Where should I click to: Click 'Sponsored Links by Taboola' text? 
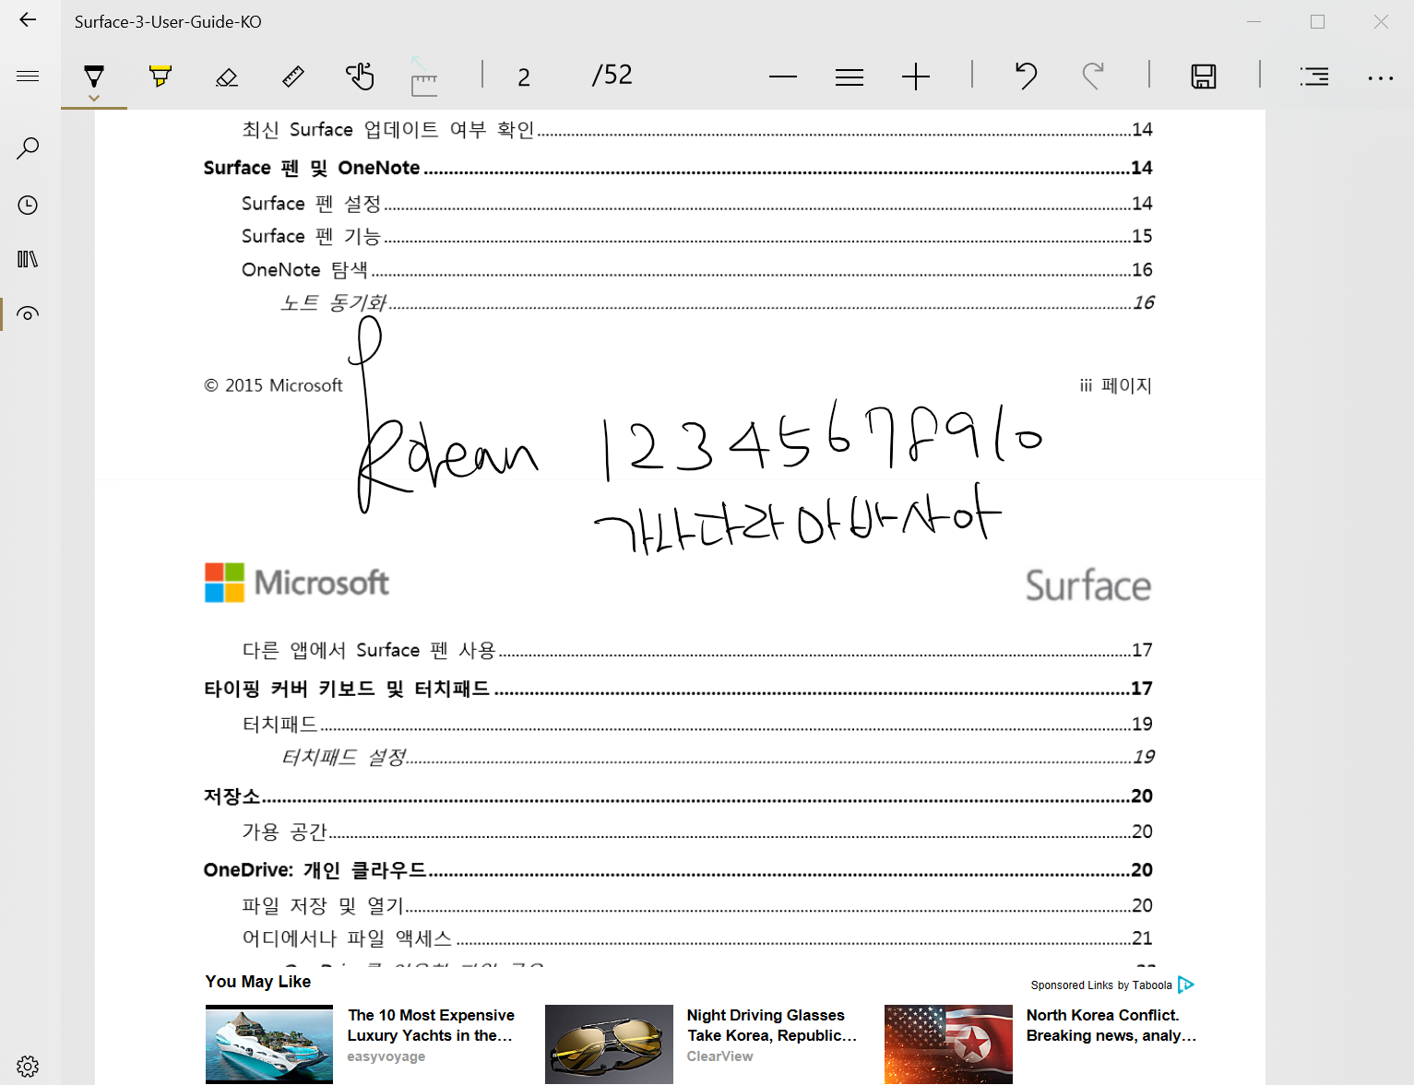click(1101, 985)
